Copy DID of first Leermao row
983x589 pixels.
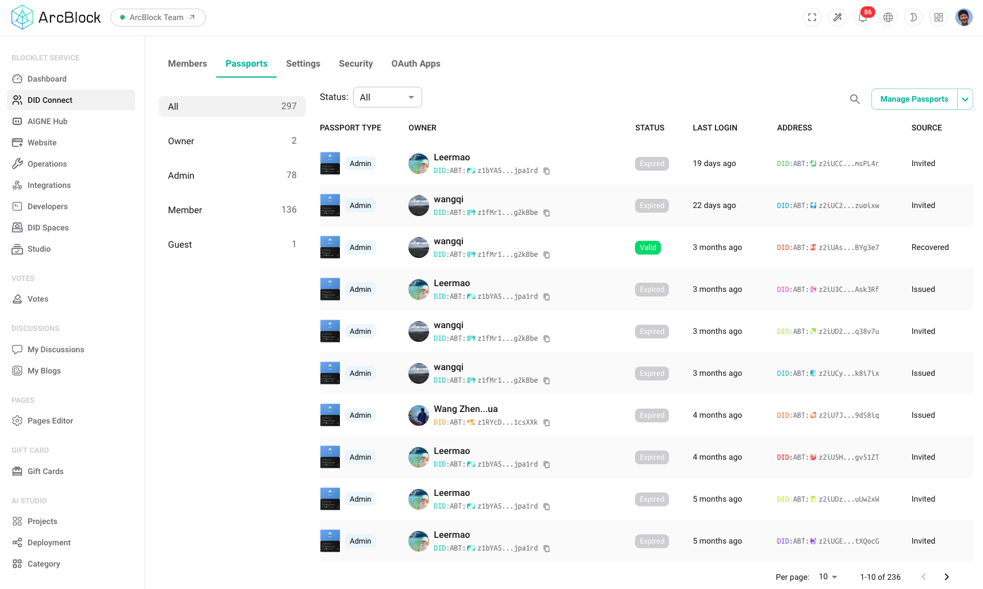tap(547, 171)
